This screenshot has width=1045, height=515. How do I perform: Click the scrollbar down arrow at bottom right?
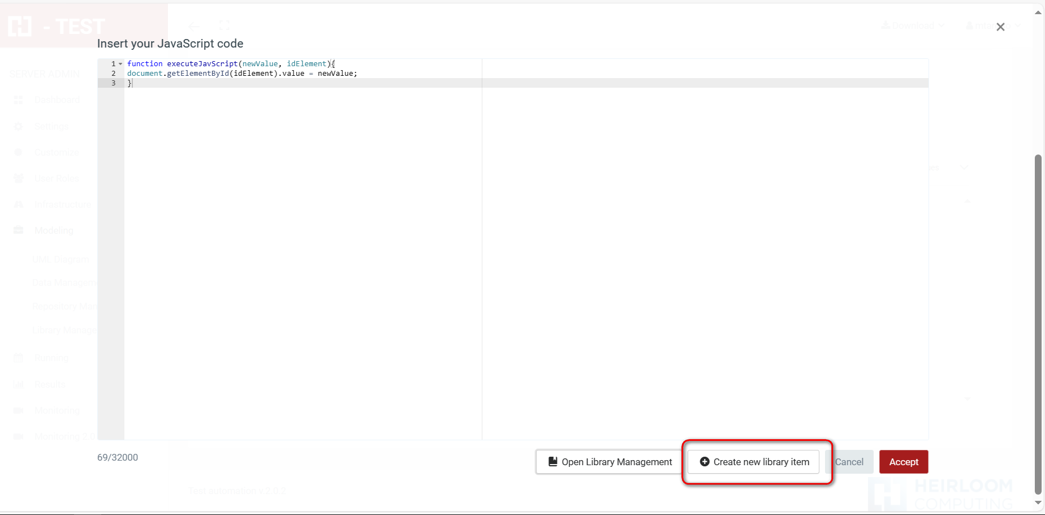[1038, 503]
